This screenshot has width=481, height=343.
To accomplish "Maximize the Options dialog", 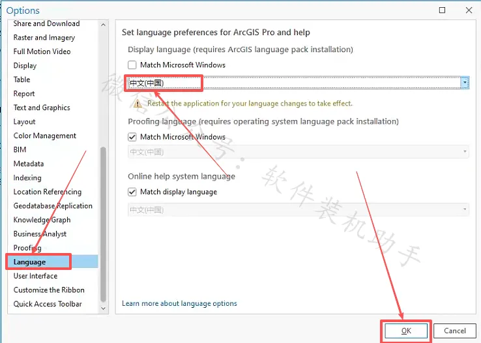I will point(442,10).
